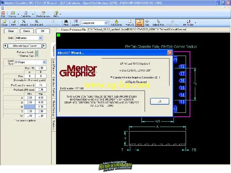Click the Current Preference File path field
Image resolution: width=231 pixels, height=173 pixels.
[x=158, y=29]
